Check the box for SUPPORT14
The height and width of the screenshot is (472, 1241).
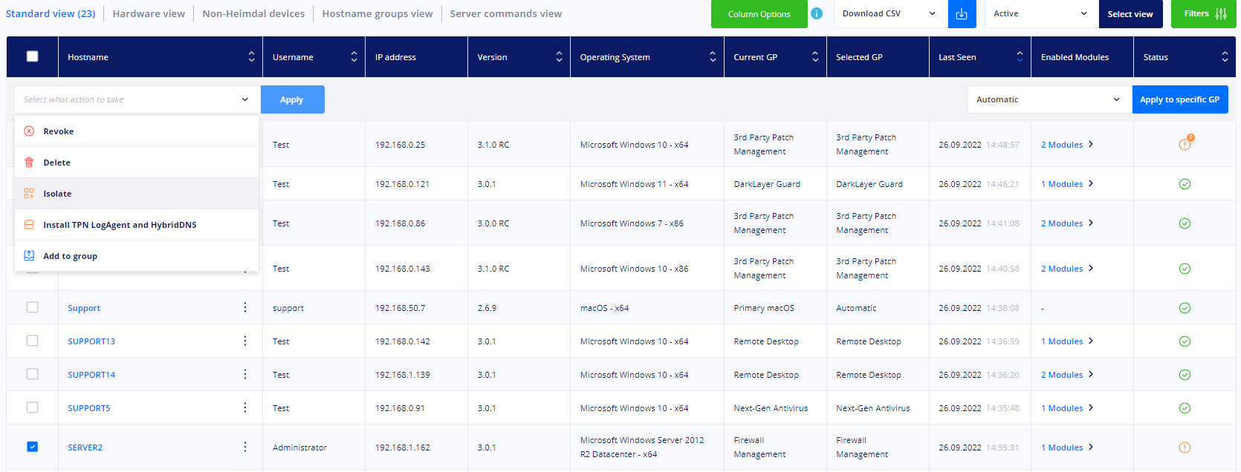[x=32, y=374]
